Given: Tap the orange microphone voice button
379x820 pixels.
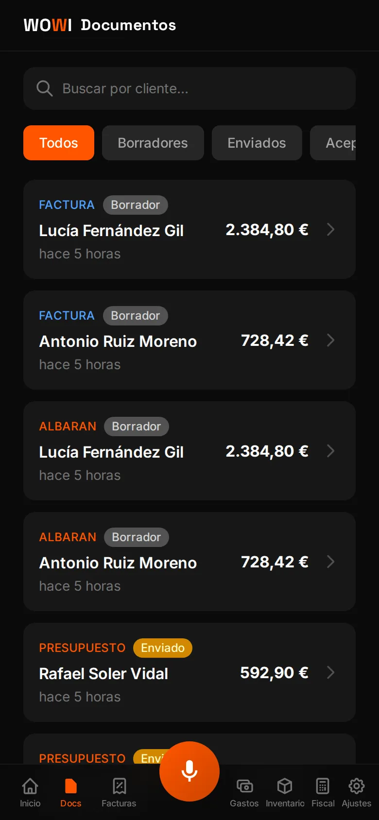Looking at the screenshot, I should (189, 771).
